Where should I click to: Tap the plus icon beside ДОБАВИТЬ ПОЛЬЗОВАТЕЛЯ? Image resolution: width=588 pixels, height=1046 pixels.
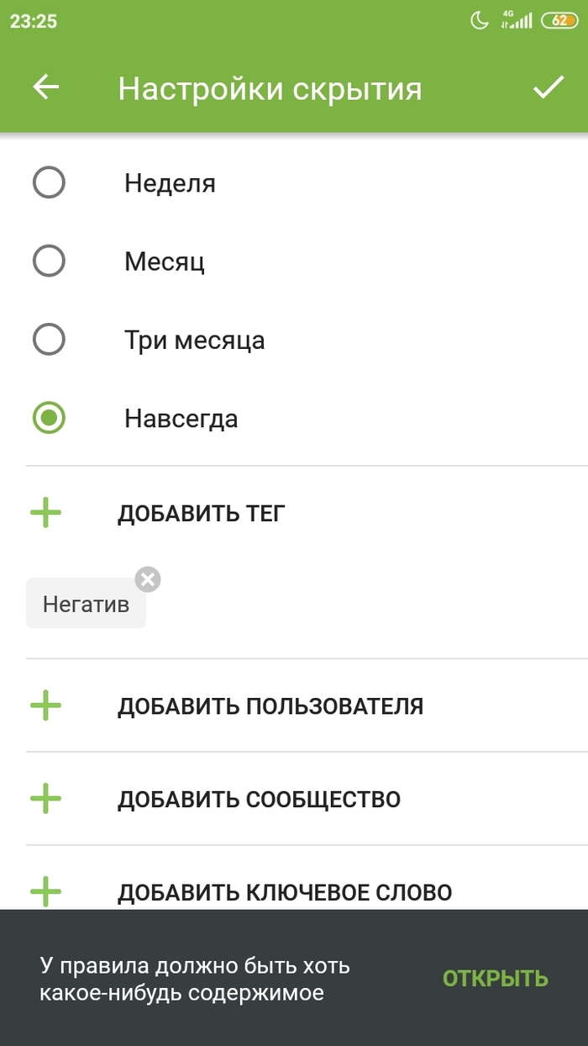click(48, 705)
